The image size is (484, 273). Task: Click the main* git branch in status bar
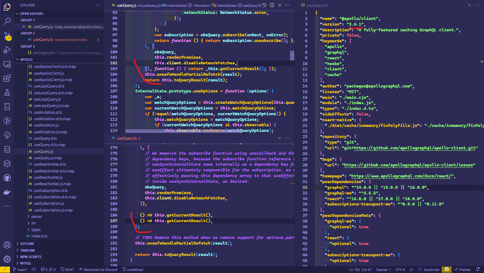click(x=20, y=269)
